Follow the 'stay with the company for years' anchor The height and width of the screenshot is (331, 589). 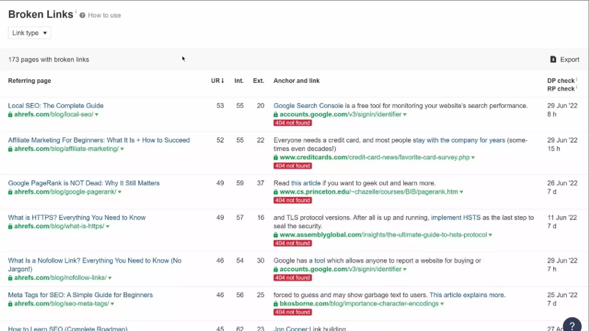pyautogui.click(x=458, y=140)
